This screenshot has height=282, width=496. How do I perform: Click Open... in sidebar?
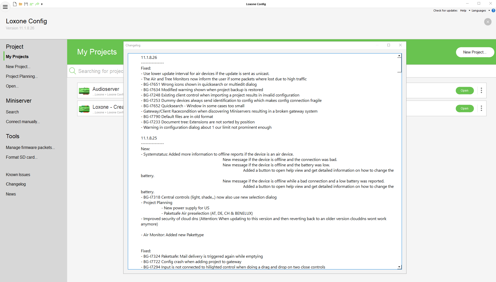pos(12,86)
